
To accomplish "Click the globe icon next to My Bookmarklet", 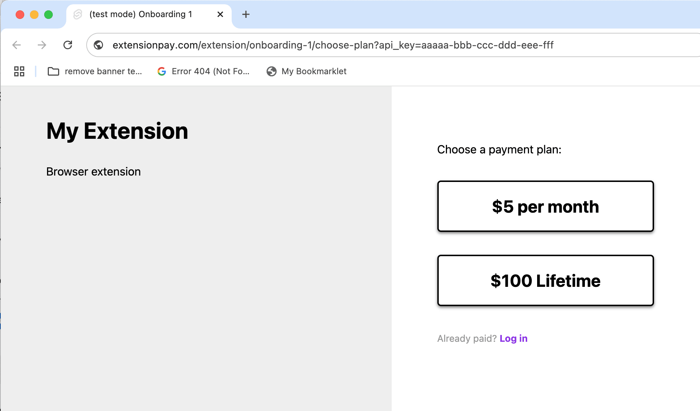I will click(271, 71).
